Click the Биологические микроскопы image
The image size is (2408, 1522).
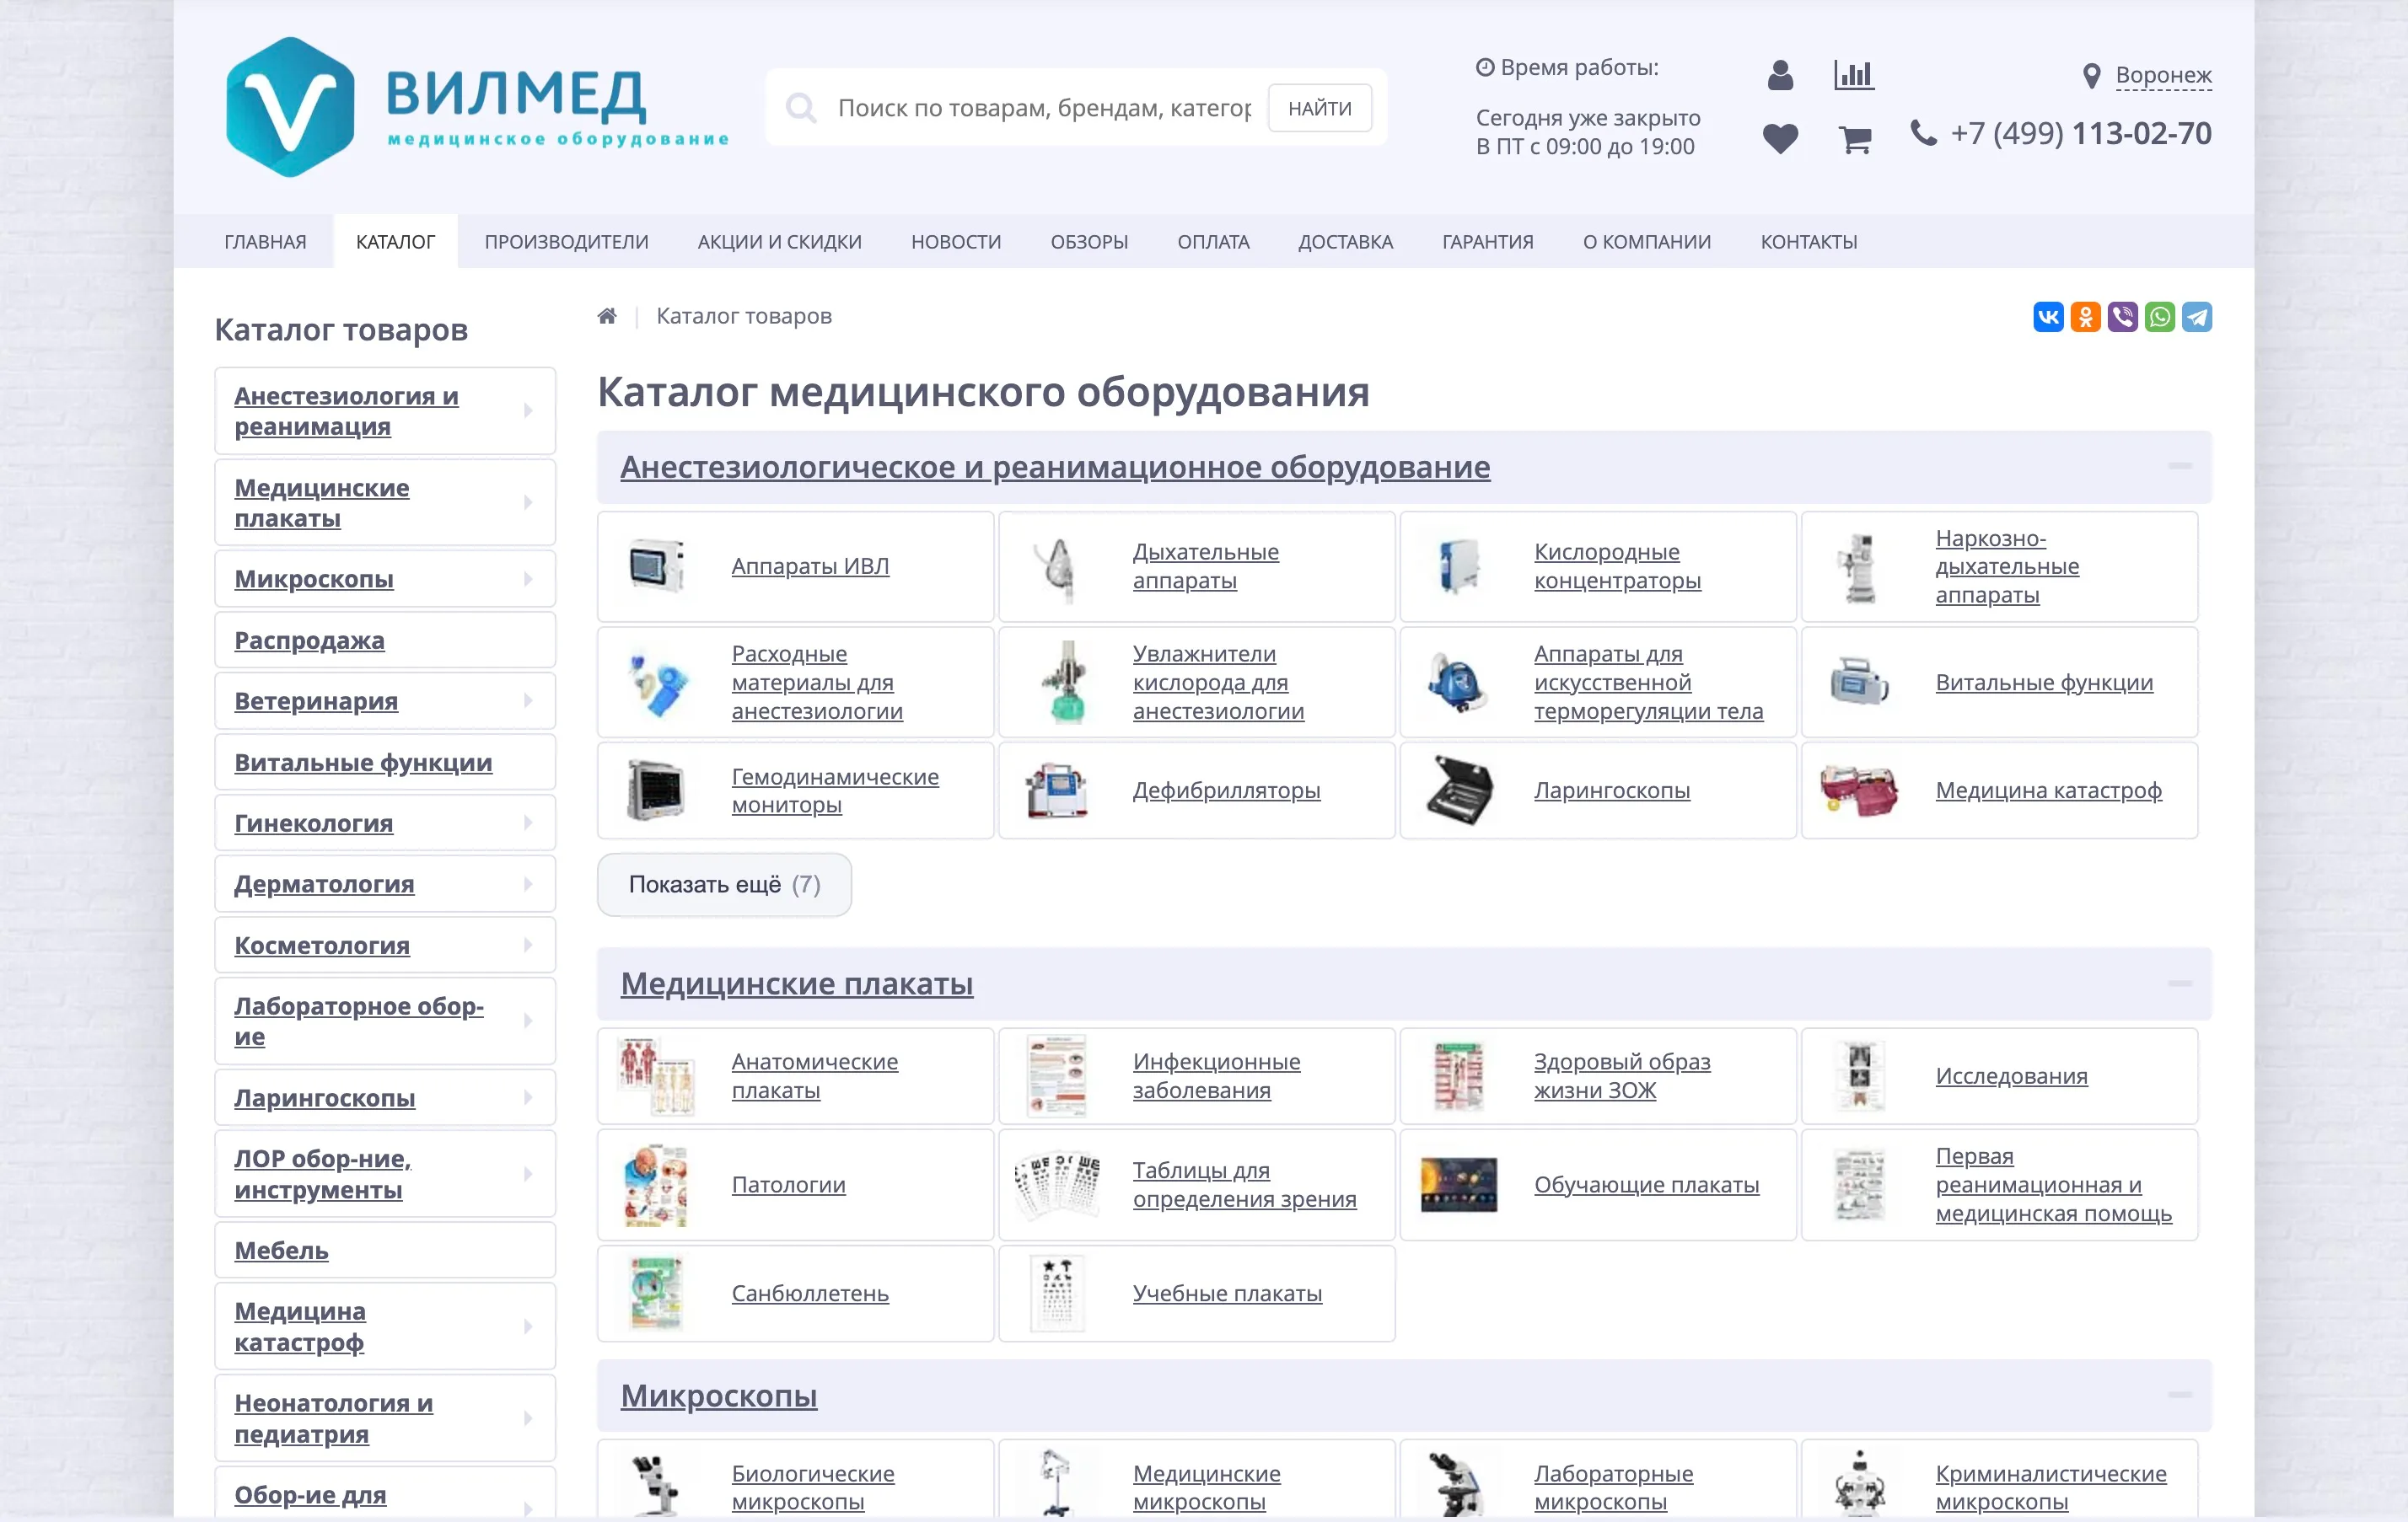(656, 1484)
